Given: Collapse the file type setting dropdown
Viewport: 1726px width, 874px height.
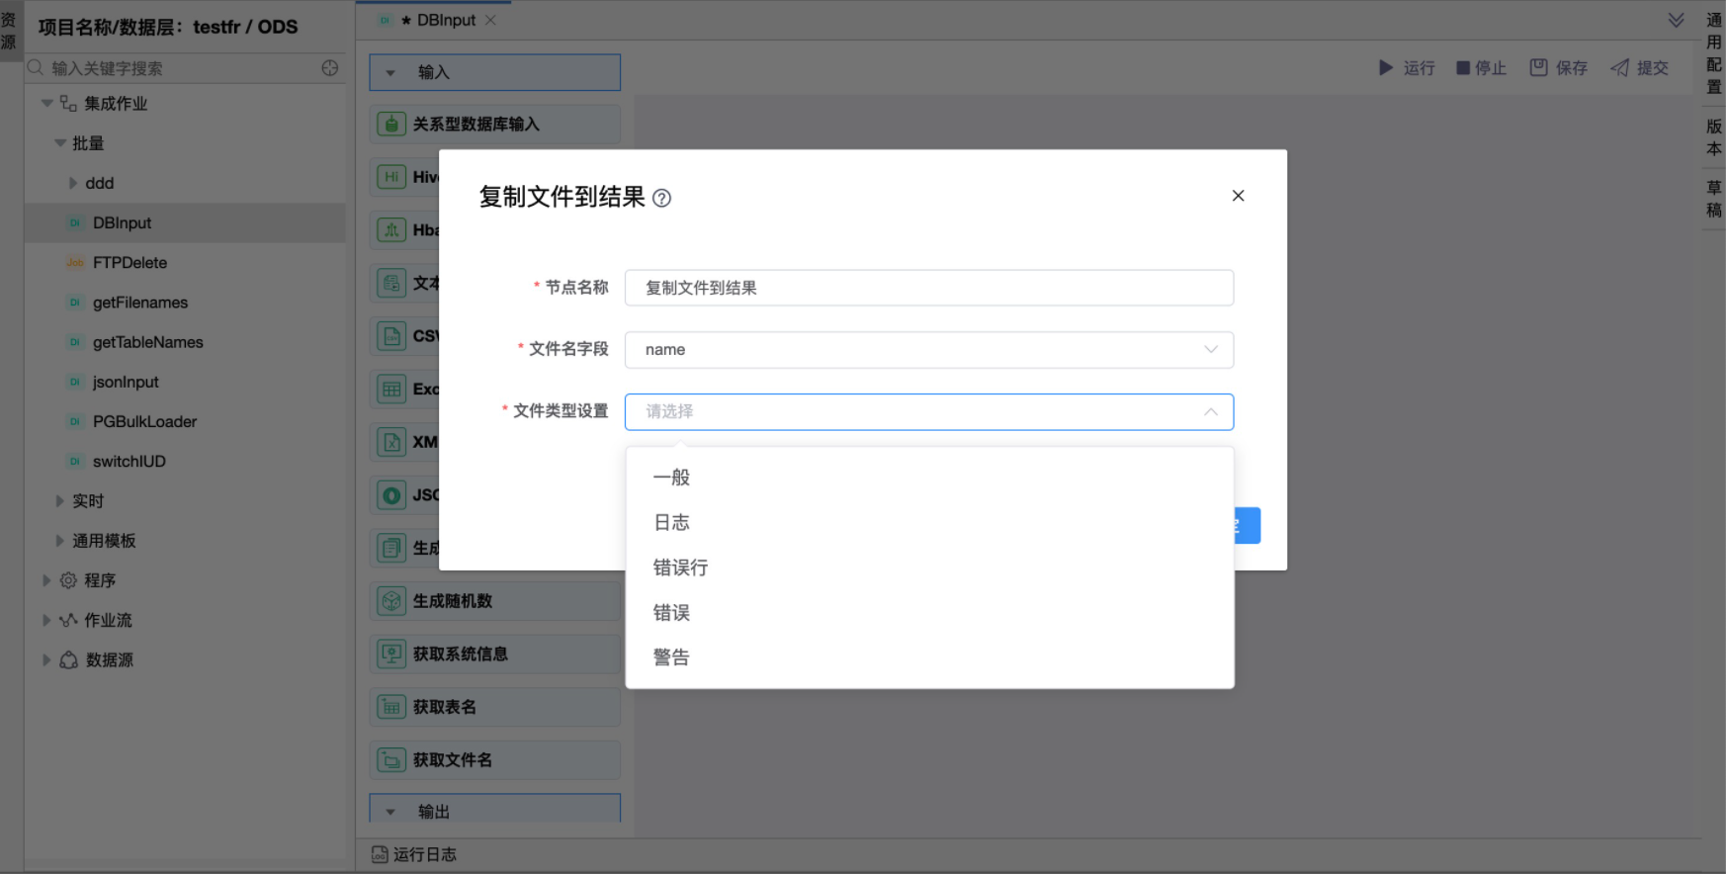Looking at the screenshot, I should click(1210, 412).
